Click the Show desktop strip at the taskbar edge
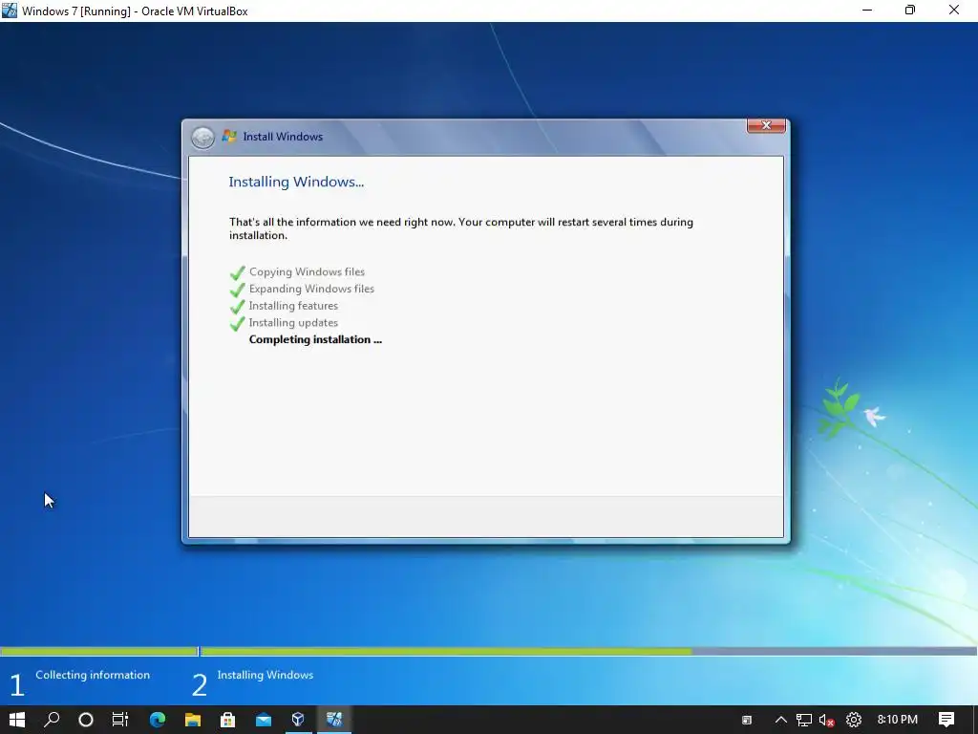Screen dimensions: 978x734 pyautogui.click(x=975, y=720)
